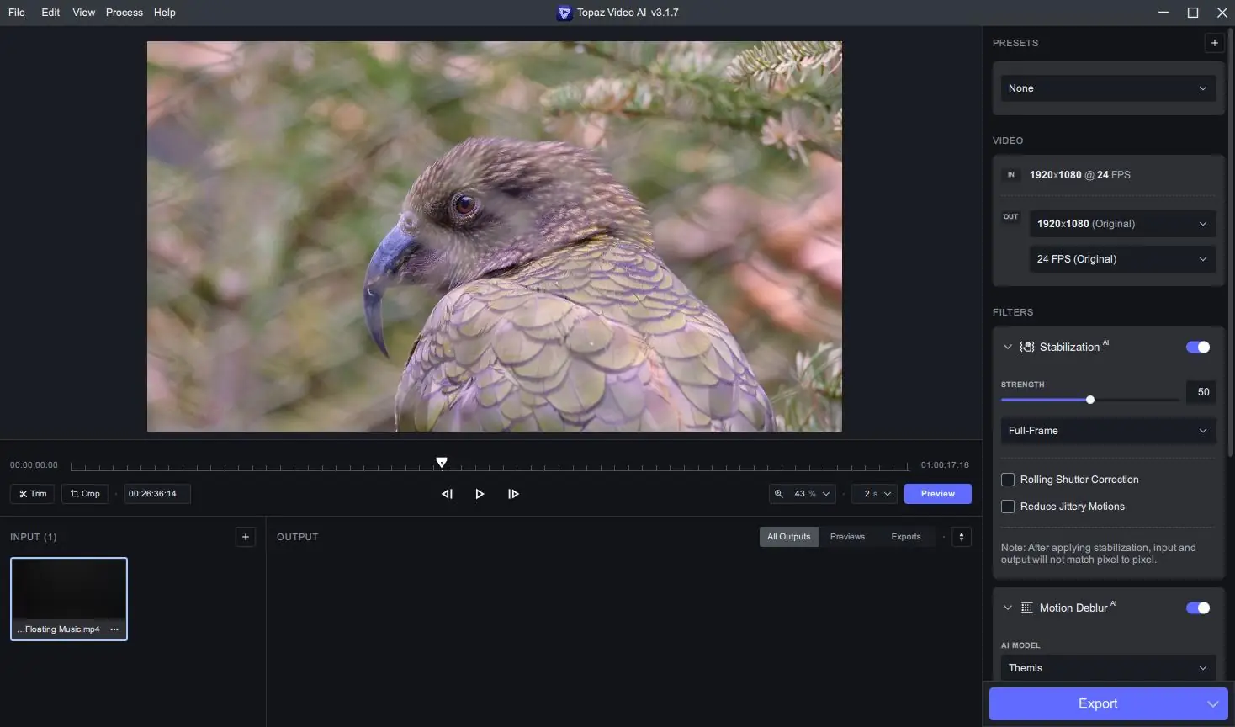Screen dimensions: 1235x727
Task: Click the start timecode 00:00:00:00
Action: coord(34,465)
